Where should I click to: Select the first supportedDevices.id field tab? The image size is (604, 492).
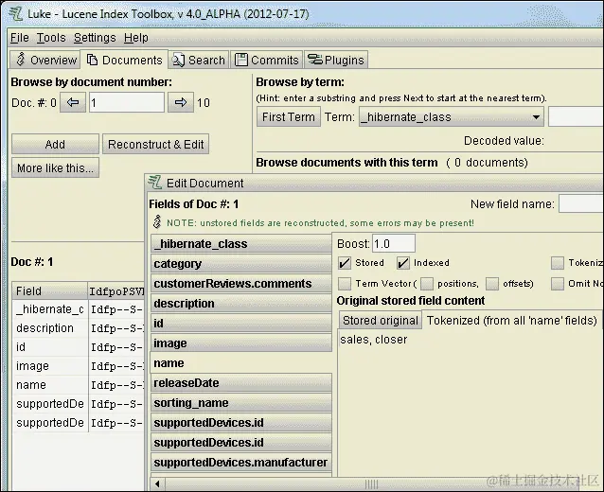241,423
